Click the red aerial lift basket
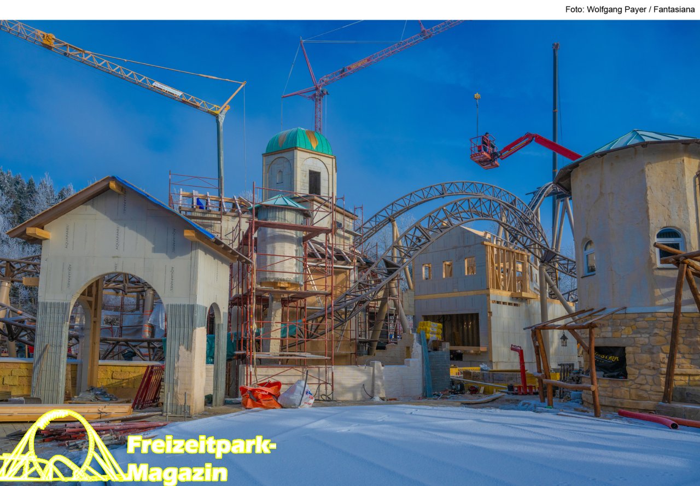 [x=484, y=152]
